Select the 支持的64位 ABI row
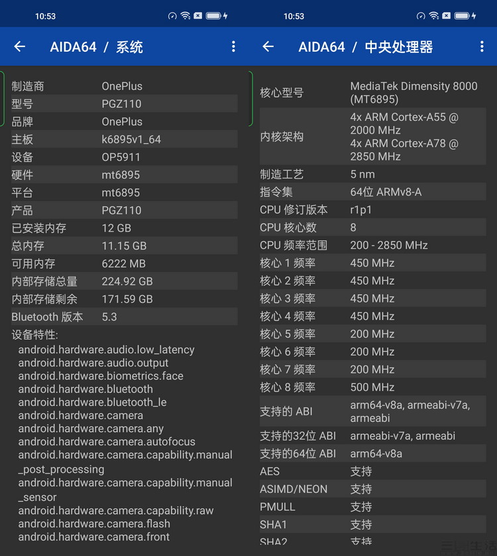The width and height of the screenshot is (497, 556). coord(372,453)
